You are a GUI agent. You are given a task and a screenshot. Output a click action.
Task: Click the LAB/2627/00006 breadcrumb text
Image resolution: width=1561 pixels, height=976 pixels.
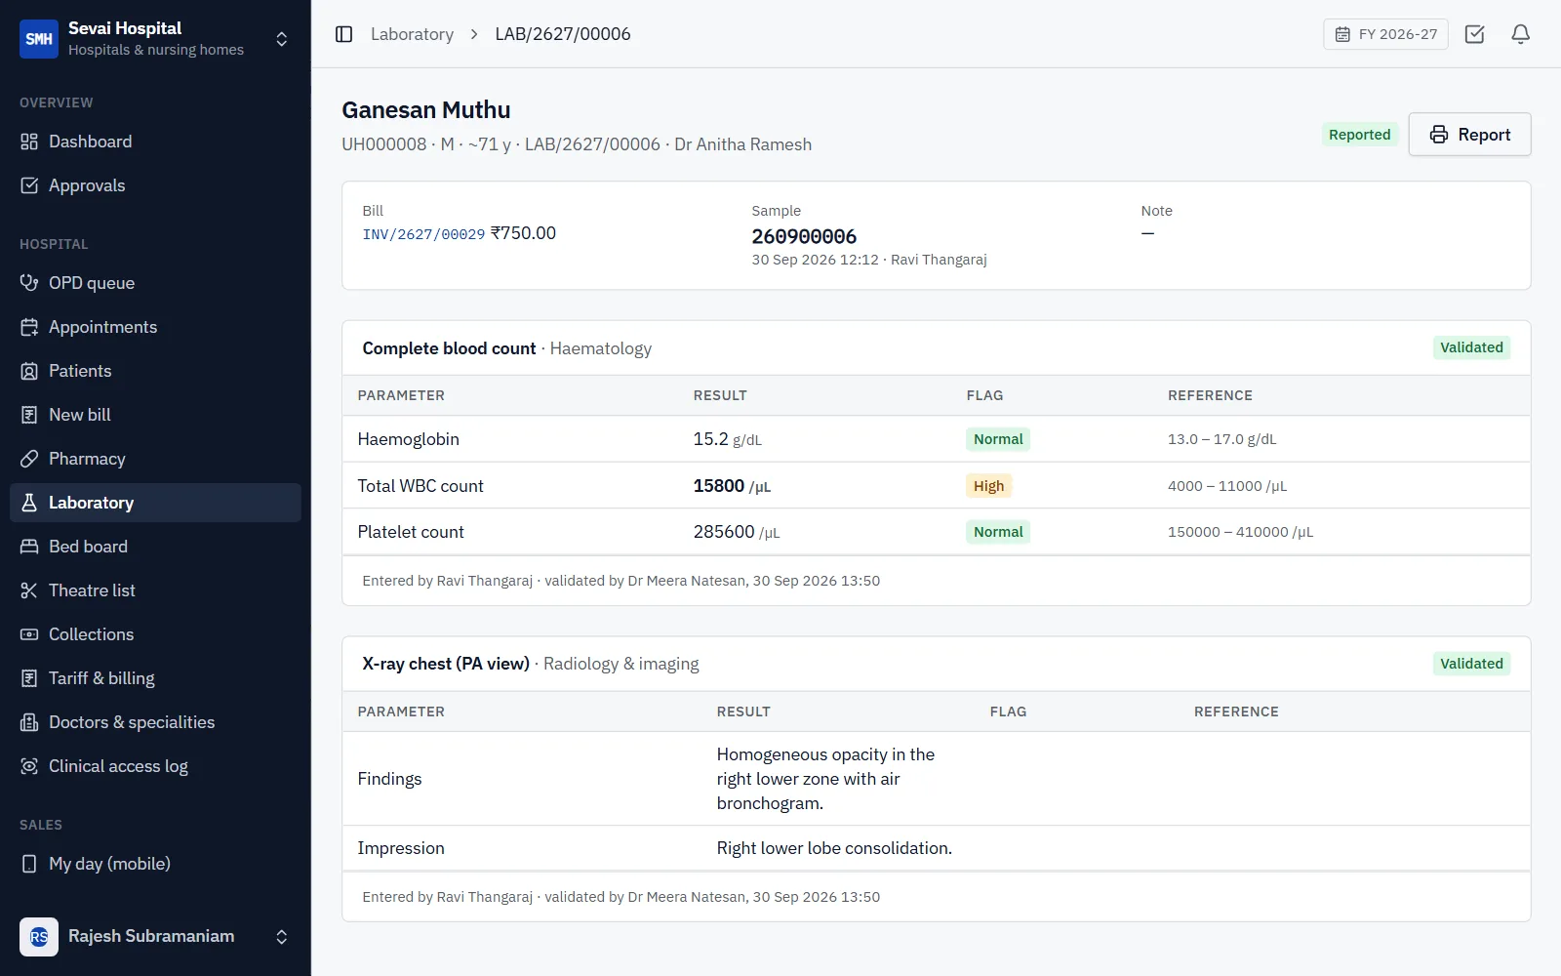tap(563, 34)
